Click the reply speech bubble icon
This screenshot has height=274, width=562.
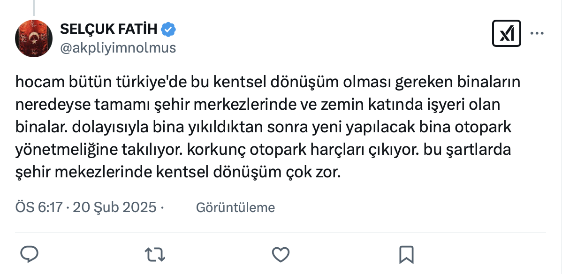(30, 254)
